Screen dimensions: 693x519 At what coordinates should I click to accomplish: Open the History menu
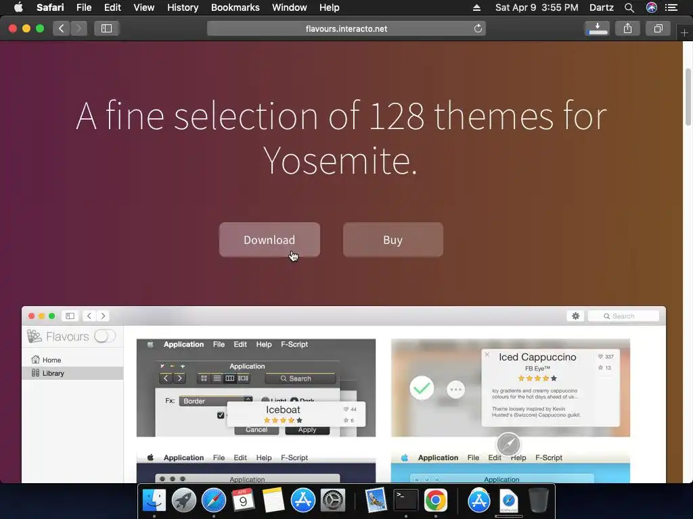[183, 7]
